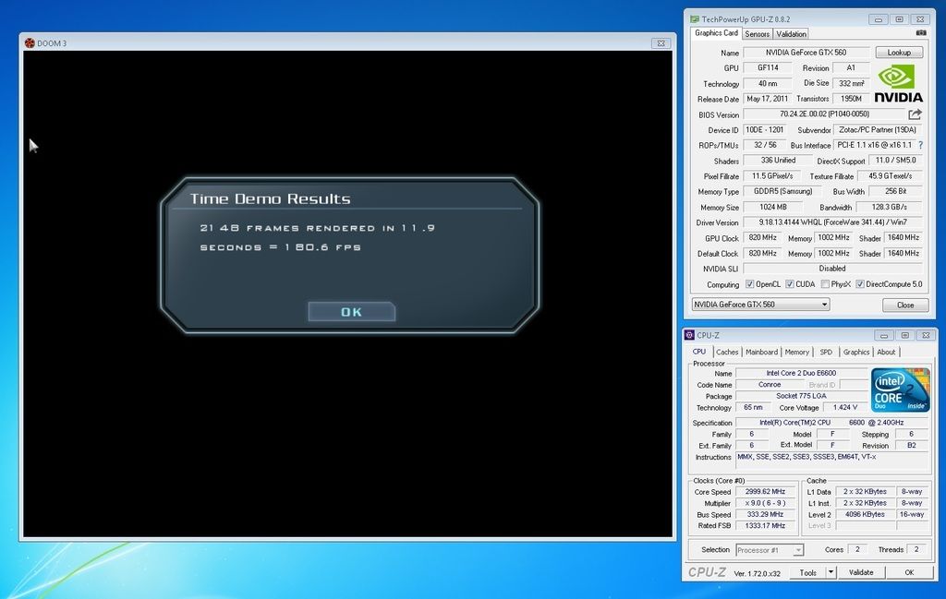Click the Release Date value May 17, 2011
Screen dimensions: 946x599
767,99
